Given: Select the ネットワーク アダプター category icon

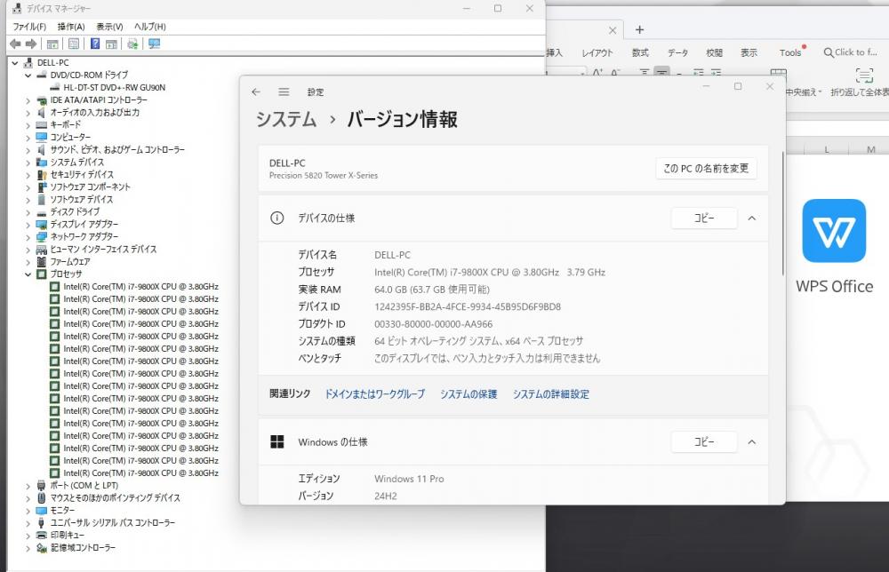Looking at the screenshot, I should [42, 237].
